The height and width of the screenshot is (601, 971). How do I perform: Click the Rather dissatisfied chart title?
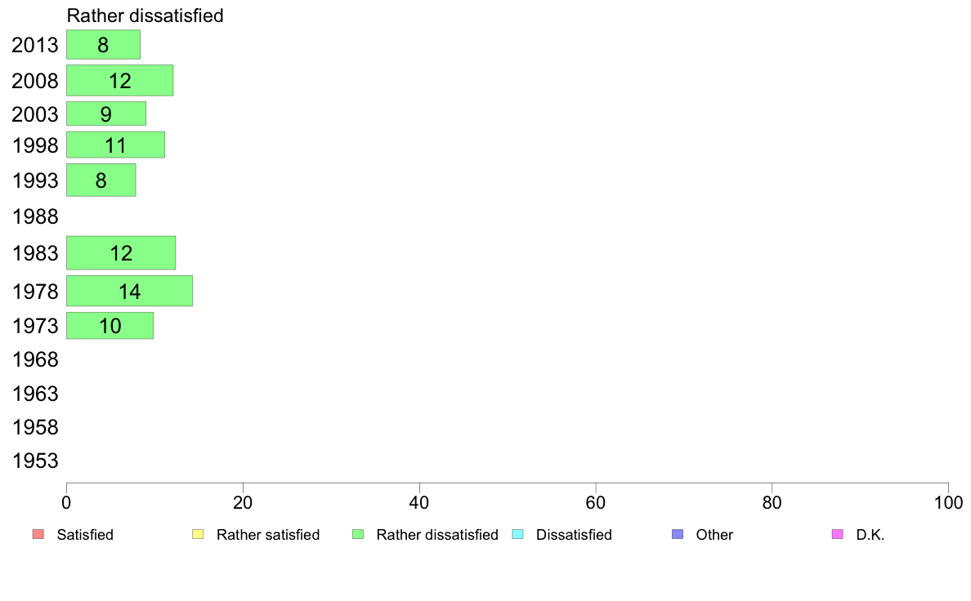coord(145,16)
